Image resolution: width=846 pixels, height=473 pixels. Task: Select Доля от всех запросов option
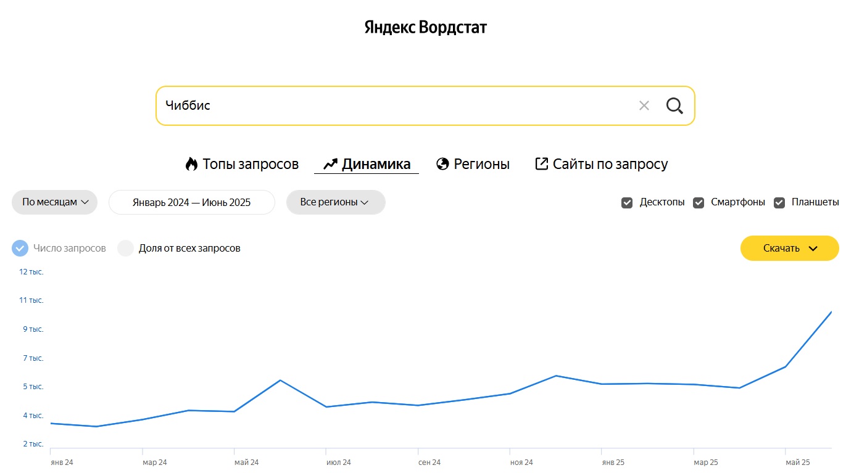(x=126, y=248)
